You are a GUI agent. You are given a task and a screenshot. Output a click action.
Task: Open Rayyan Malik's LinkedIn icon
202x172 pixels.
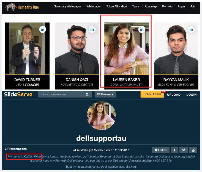coord(191,29)
